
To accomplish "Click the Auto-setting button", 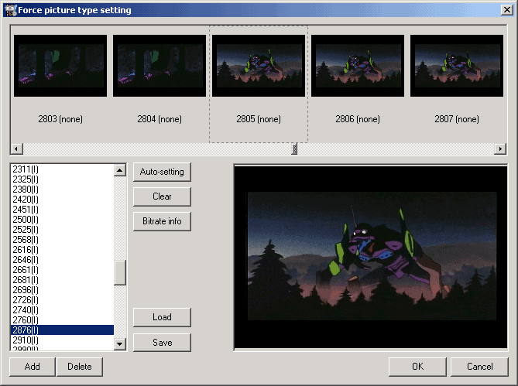I will [x=162, y=172].
